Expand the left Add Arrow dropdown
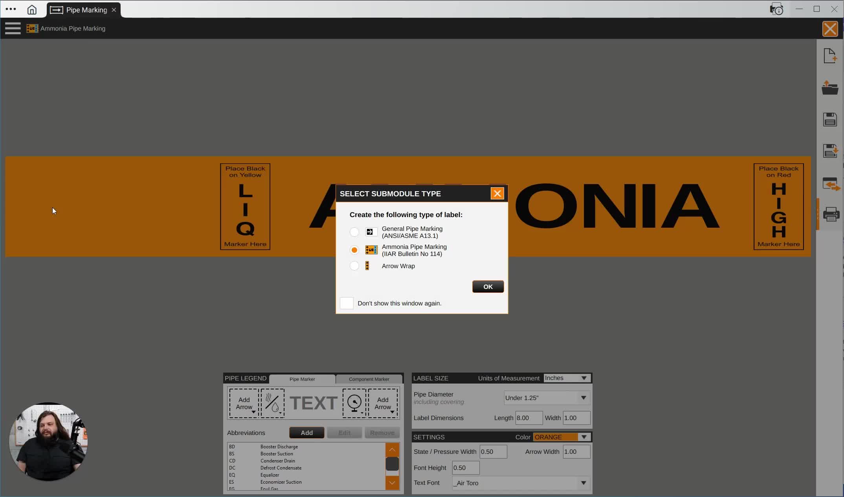This screenshot has width=844, height=497. tap(244, 403)
